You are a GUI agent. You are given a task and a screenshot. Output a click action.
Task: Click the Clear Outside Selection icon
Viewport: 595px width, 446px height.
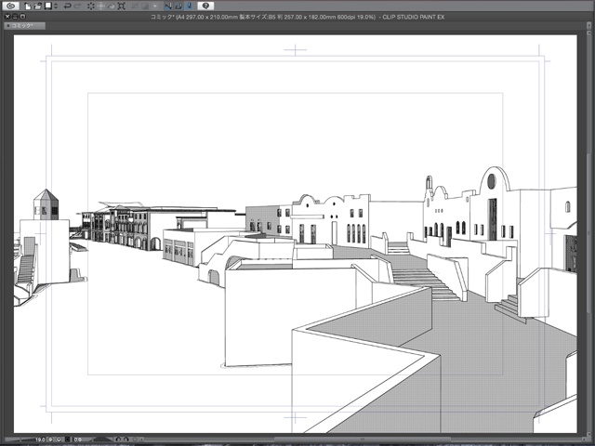click(x=101, y=7)
